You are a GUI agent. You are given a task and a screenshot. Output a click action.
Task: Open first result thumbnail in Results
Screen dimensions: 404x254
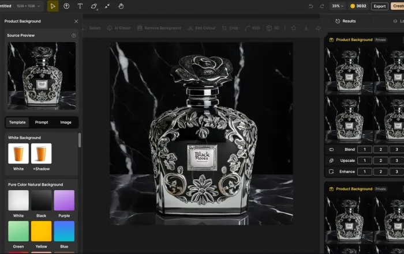tap(349, 70)
